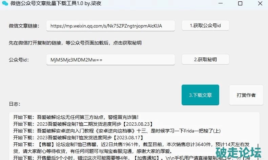
Task: Click the 微信文章链接 URL input field
Action: [110, 26]
